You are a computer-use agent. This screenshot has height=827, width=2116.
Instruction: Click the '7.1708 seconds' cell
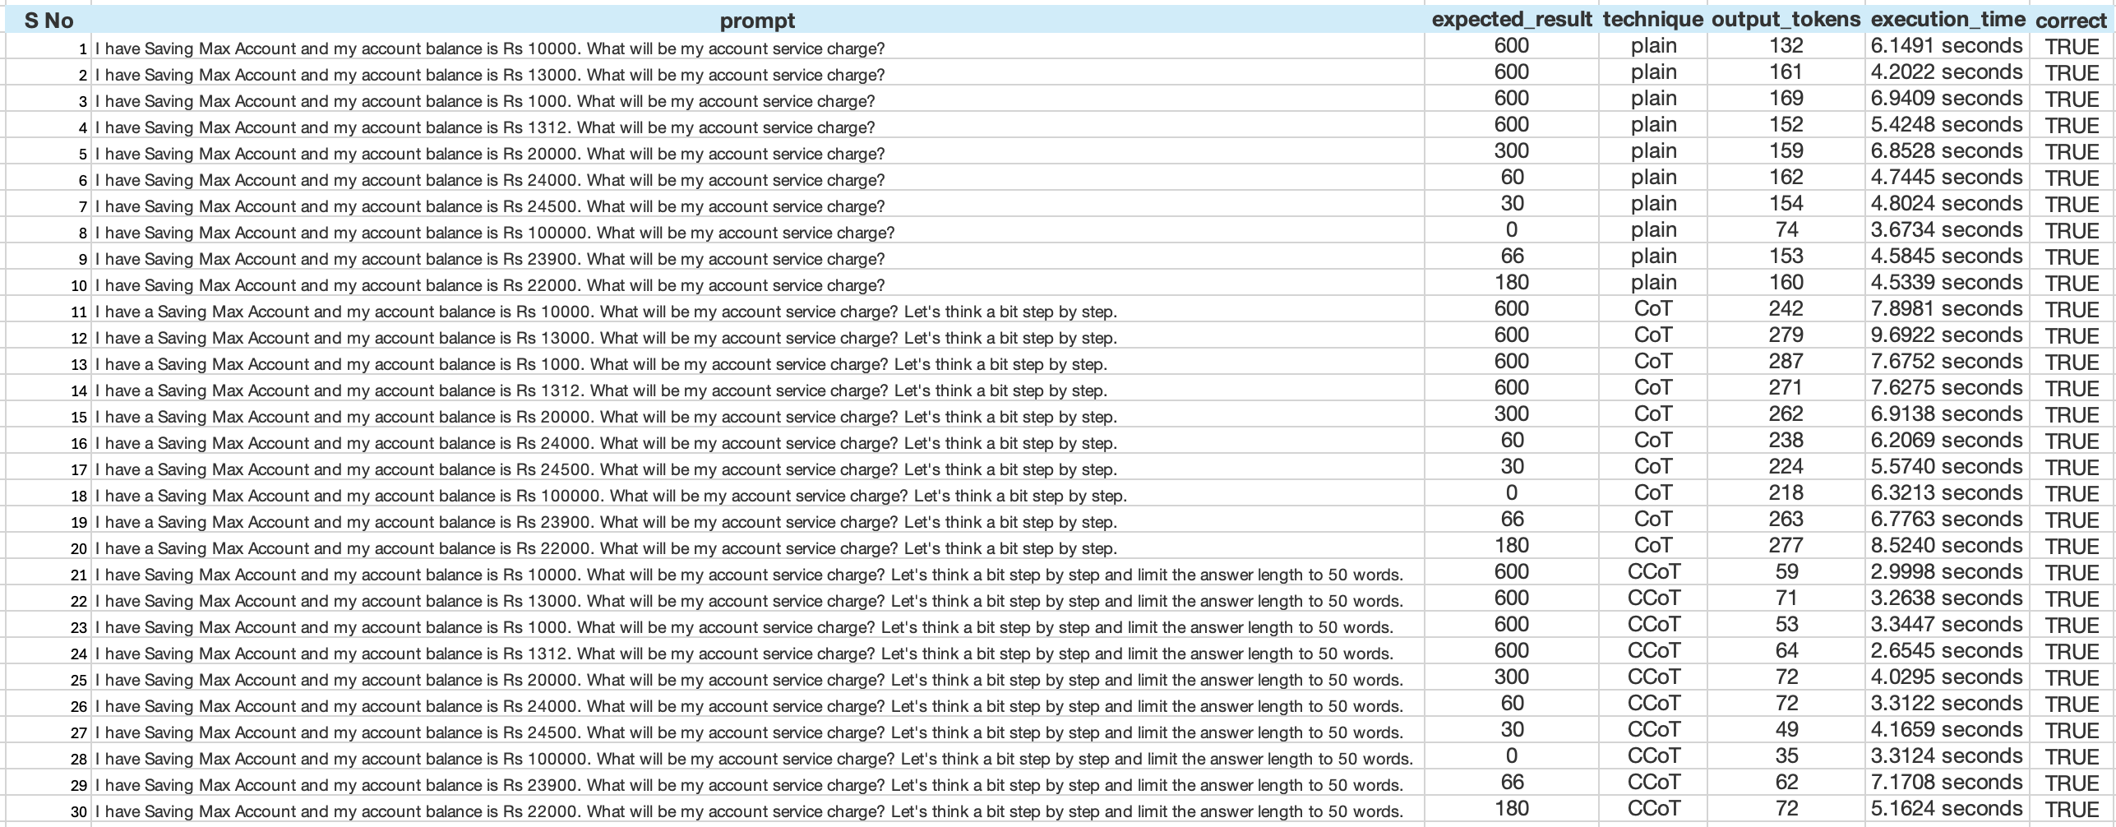click(1946, 783)
